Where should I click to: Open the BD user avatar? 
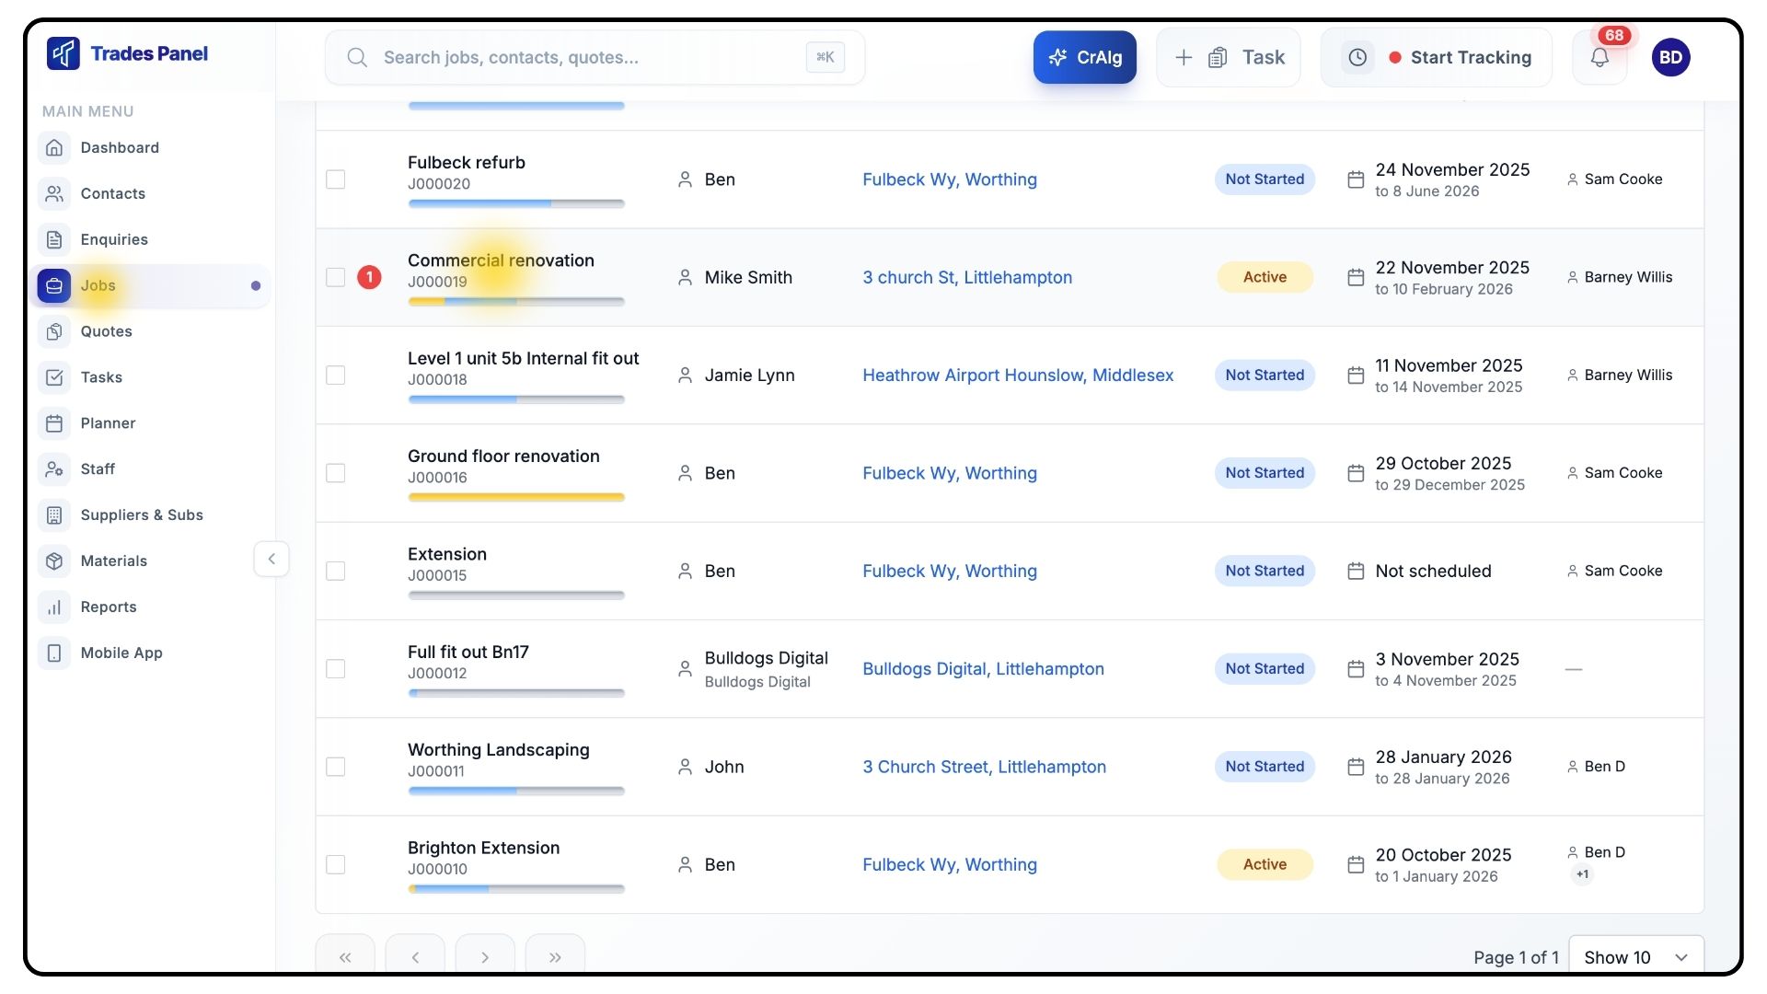pos(1670,58)
